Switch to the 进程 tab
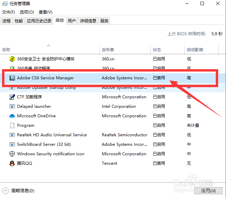Screen dimensions: 226x198 click(6, 21)
